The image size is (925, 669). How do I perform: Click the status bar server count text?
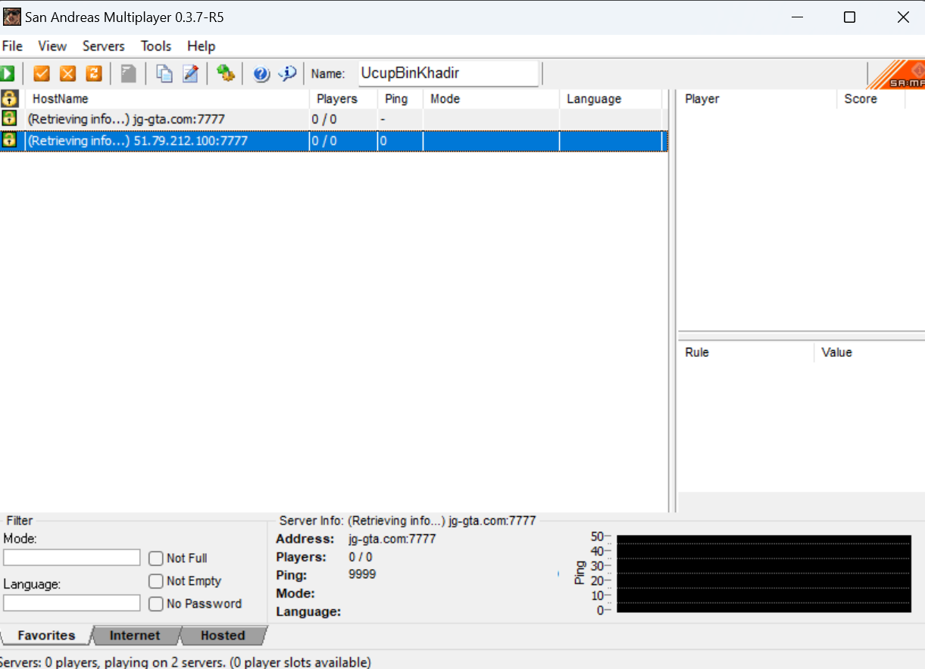186,662
